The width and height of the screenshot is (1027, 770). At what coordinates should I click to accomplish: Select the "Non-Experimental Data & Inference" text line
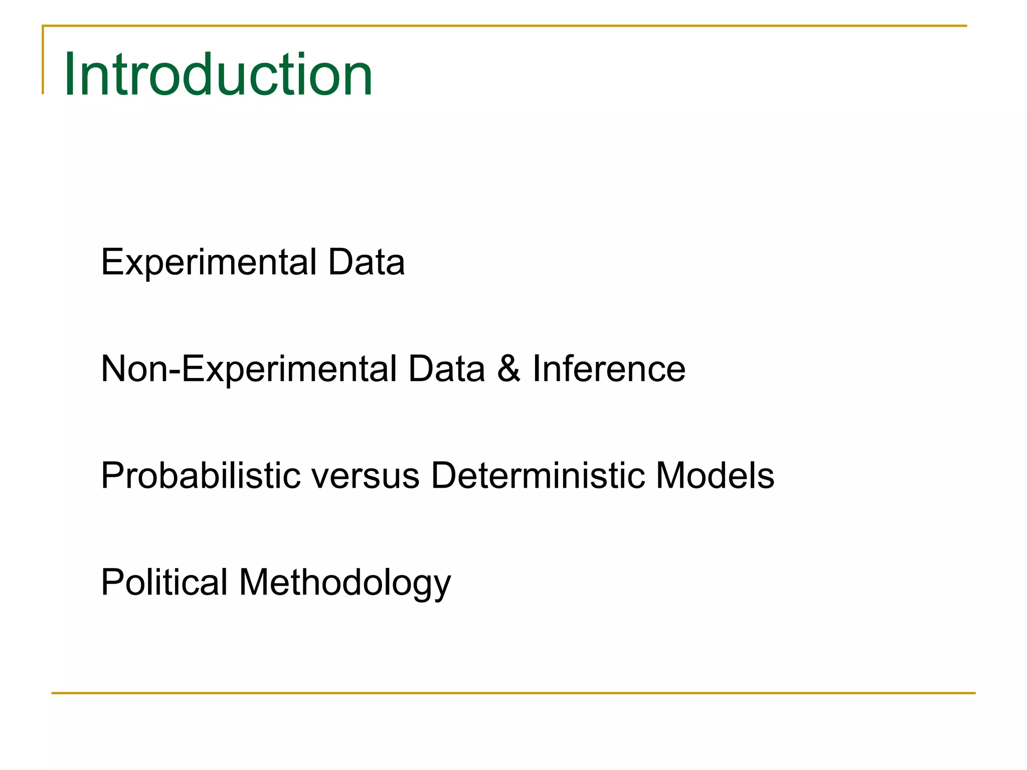pyautogui.click(x=393, y=369)
